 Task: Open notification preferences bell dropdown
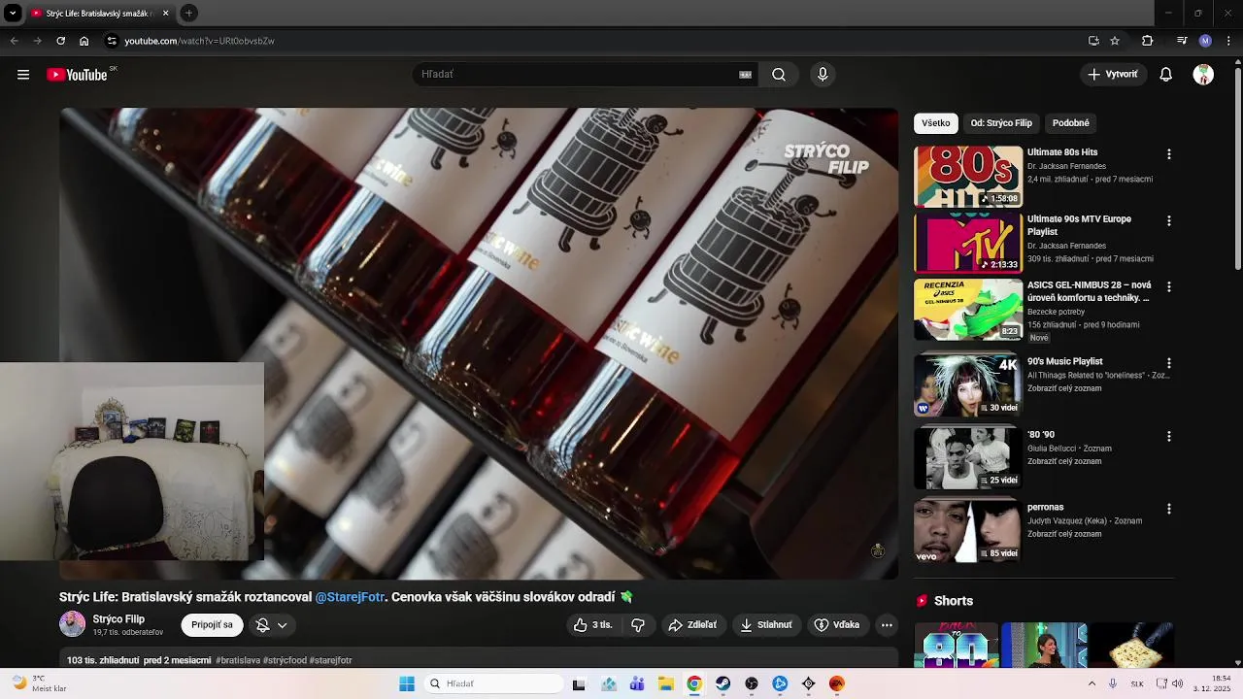click(271, 625)
